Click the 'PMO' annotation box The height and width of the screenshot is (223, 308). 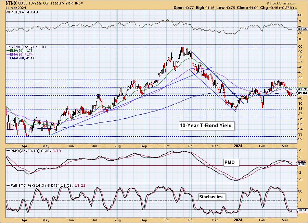point(231,163)
